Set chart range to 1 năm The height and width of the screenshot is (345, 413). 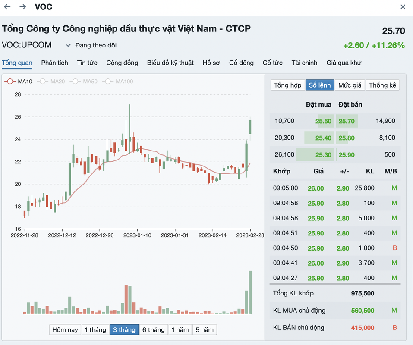pos(180,330)
